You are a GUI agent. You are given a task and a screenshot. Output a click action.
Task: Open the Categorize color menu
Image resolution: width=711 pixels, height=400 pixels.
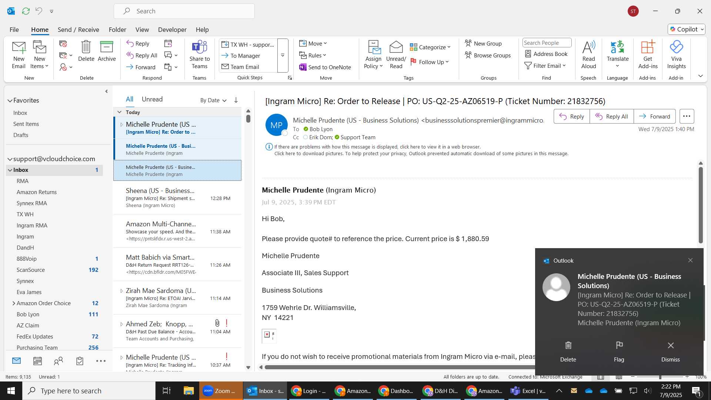pyautogui.click(x=430, y=47)
